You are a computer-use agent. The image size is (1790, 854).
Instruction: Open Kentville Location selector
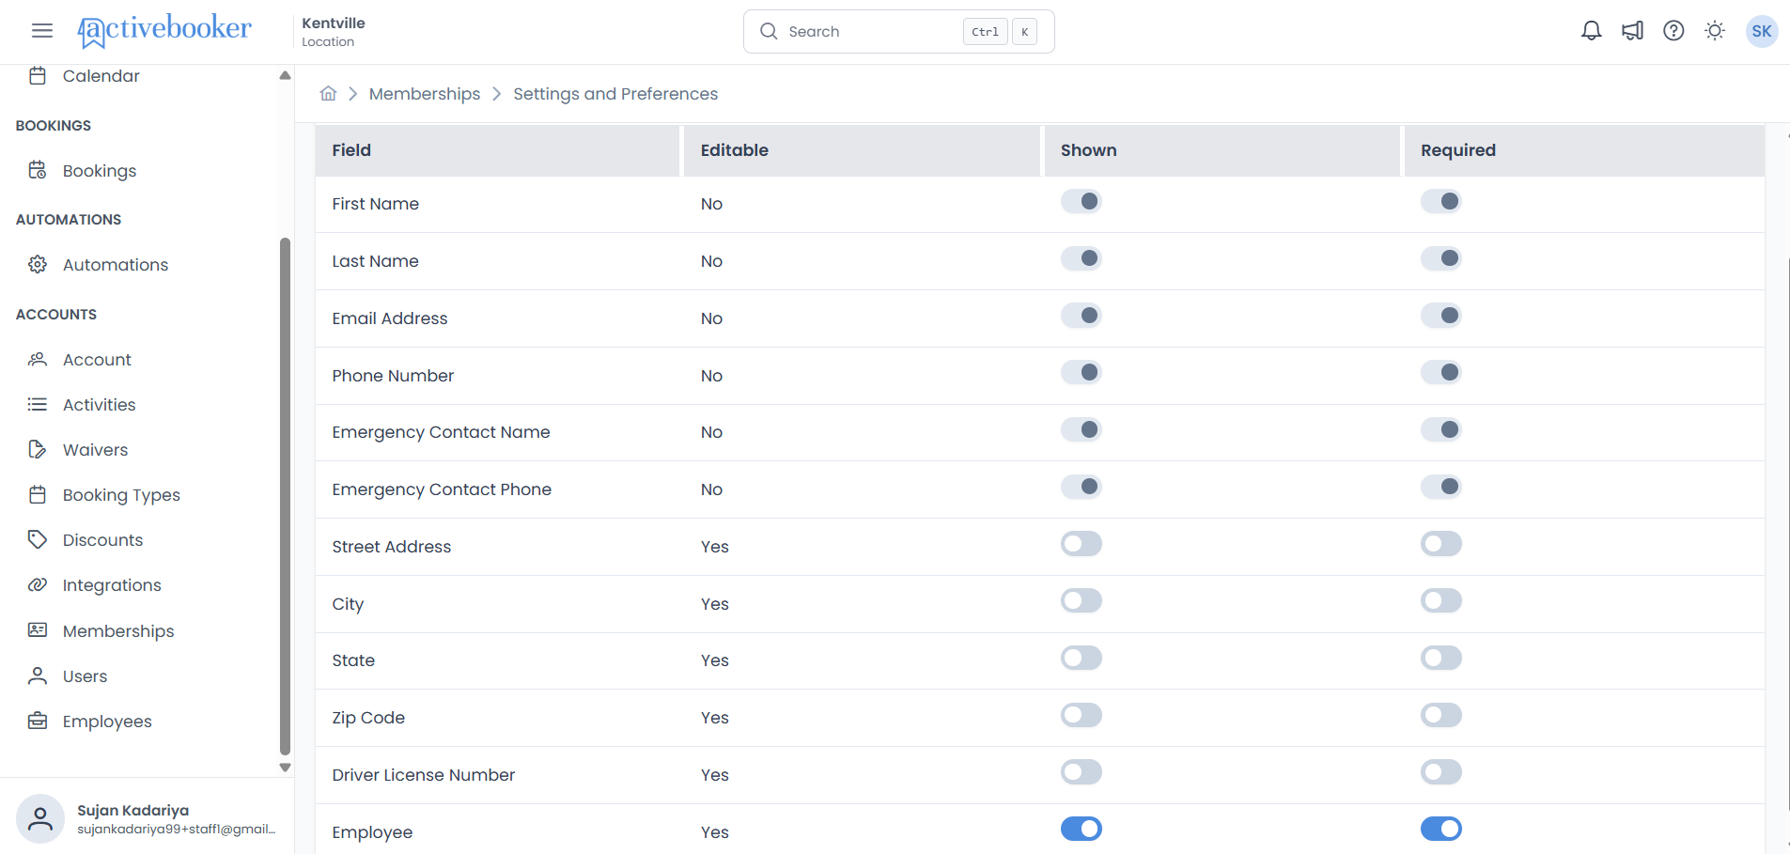pos(334,31)
